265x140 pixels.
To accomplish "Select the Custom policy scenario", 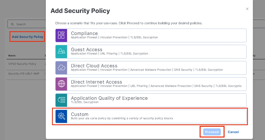I will (x=151, y=116).
